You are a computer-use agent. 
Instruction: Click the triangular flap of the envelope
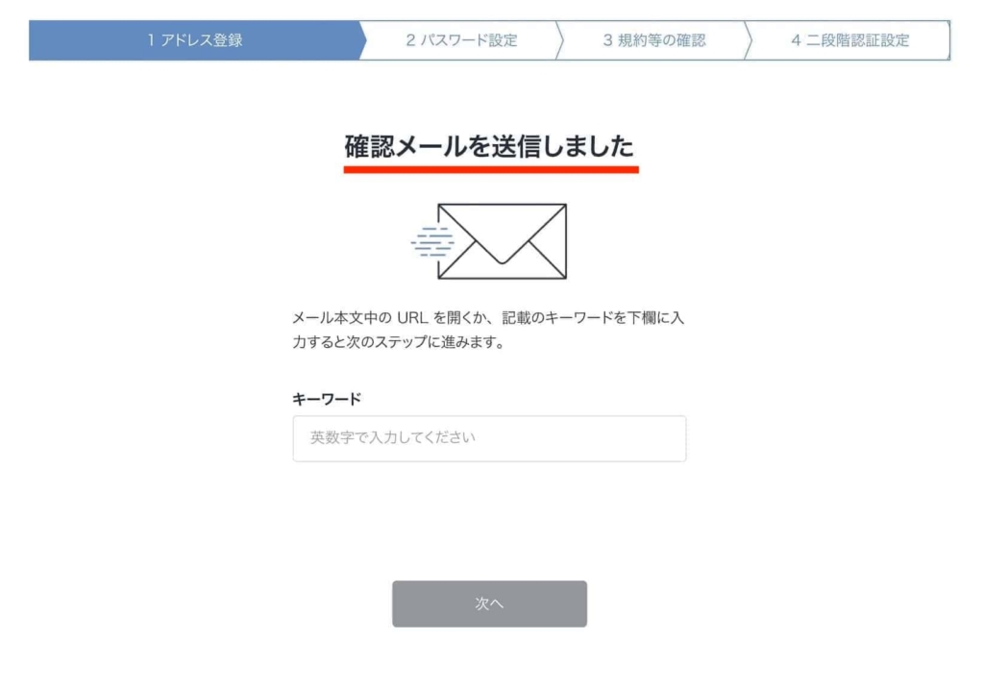(502, 233)
